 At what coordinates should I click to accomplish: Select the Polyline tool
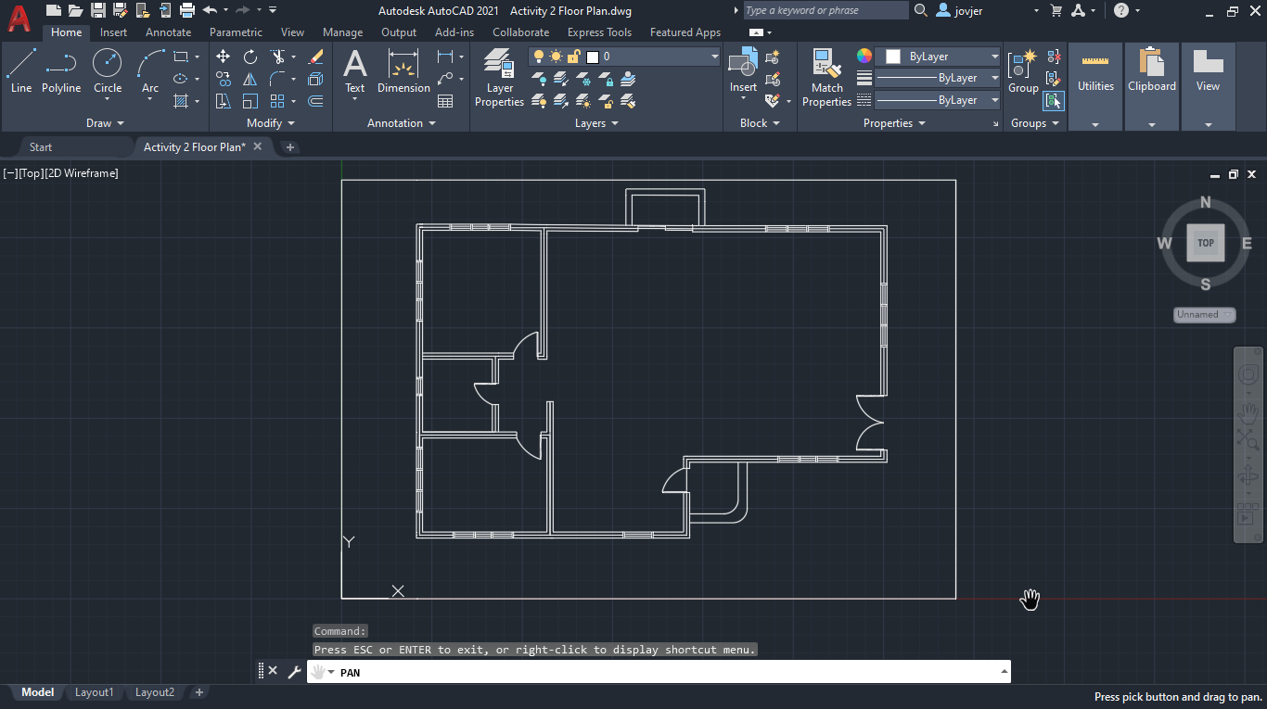(x=61, y=72)
